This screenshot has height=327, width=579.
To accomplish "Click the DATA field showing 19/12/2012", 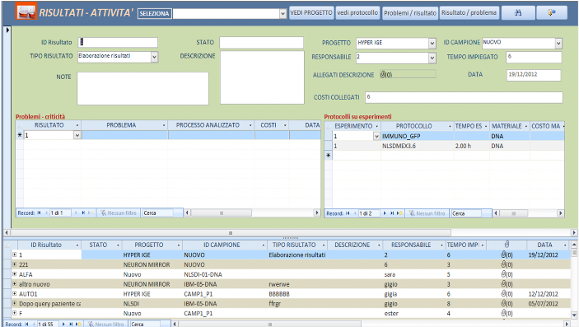I will (534, 75).
